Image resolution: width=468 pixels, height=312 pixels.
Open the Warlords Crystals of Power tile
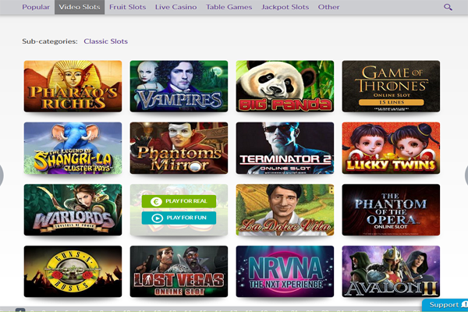pyautogui.click(x=73, y=210)
